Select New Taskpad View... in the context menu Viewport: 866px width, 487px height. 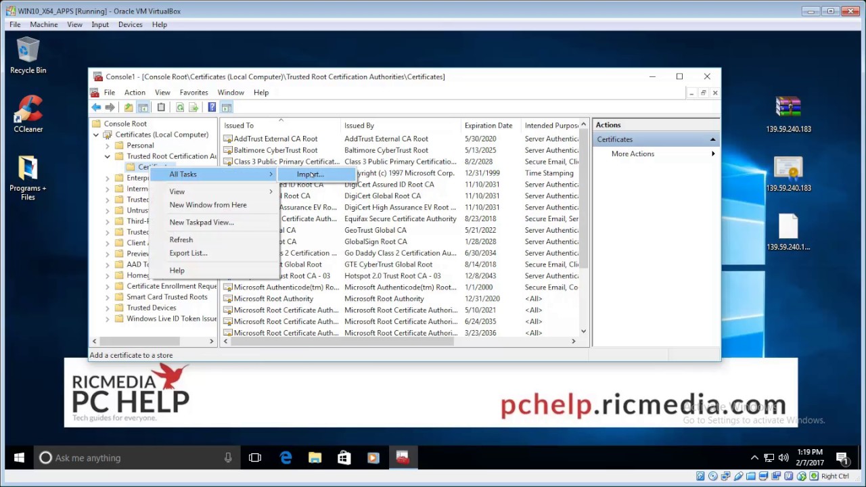point(215,223)
